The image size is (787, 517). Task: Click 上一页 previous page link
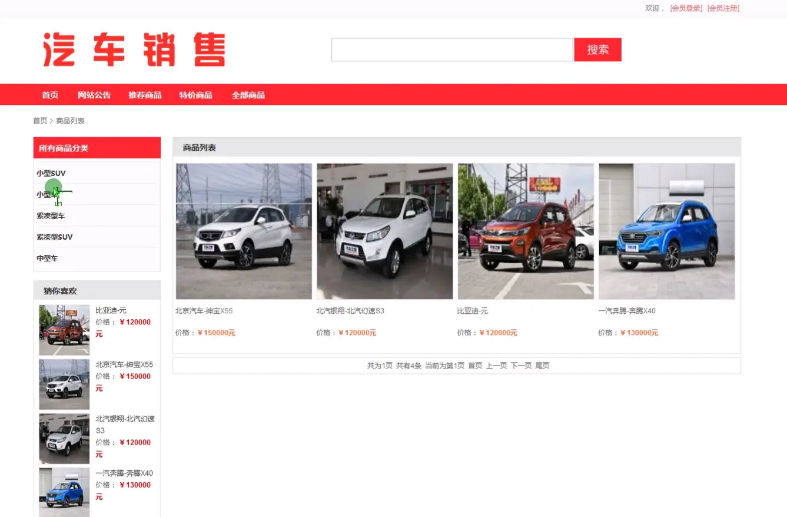coord(496,366)
